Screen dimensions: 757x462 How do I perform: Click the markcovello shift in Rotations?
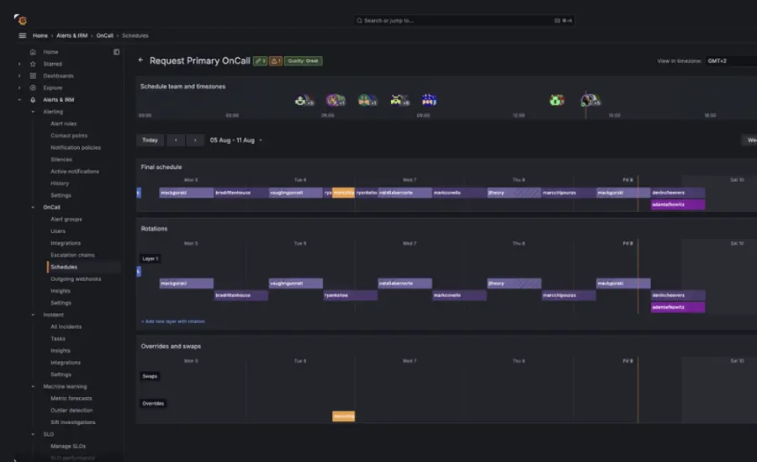point(459,295)
